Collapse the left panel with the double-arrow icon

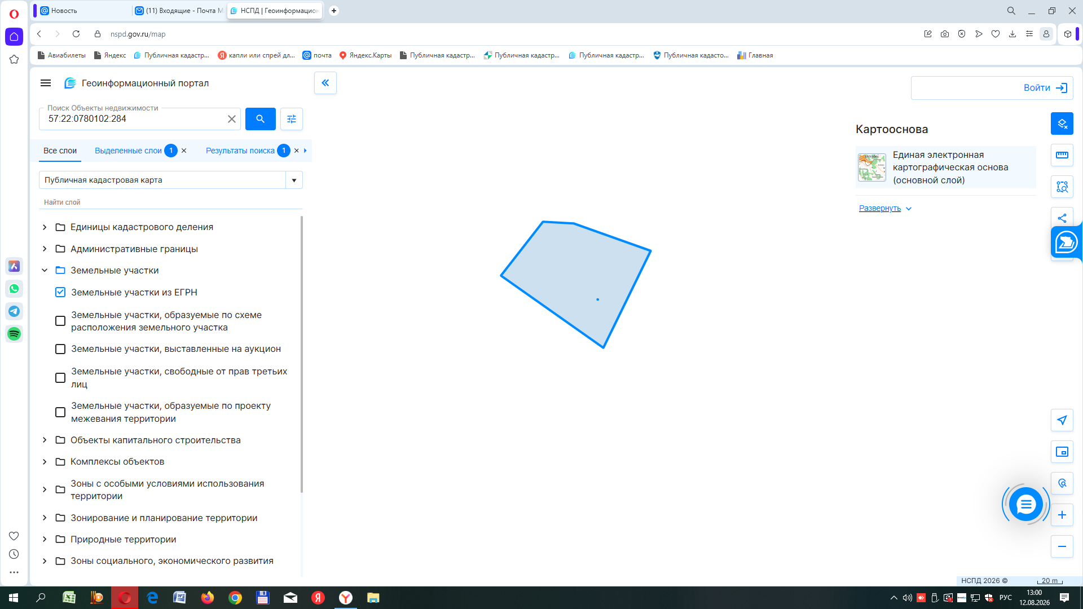pos(325,83)
